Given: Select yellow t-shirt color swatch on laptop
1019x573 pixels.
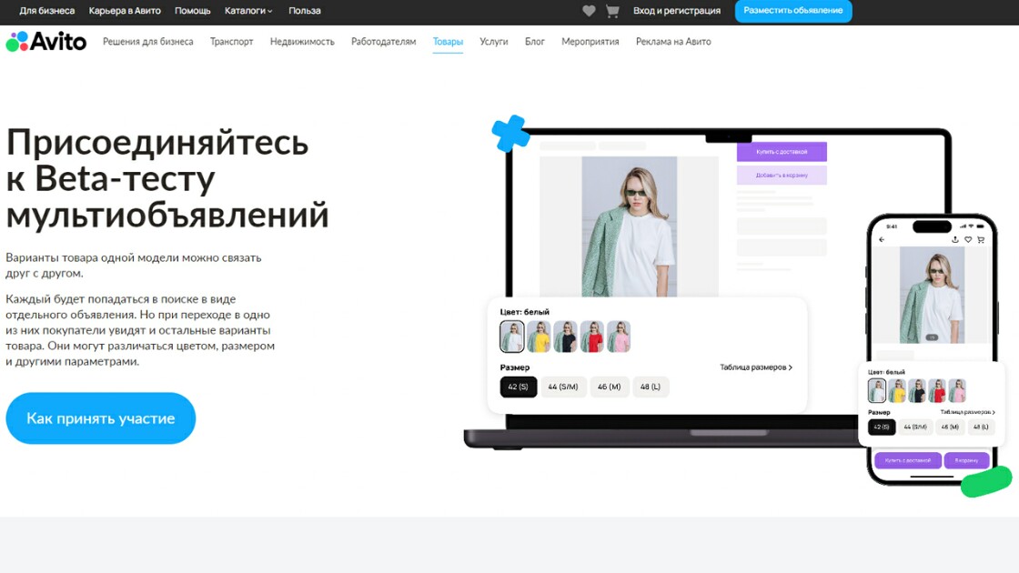Looking at the screenshot, I should 539,337.
